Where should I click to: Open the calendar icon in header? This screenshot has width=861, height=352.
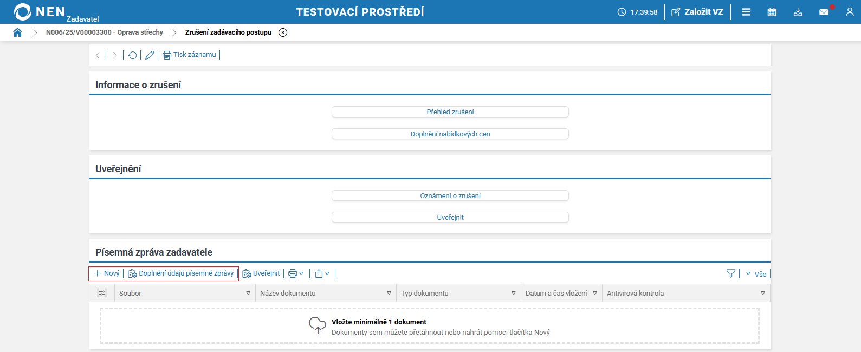(772, 12)
